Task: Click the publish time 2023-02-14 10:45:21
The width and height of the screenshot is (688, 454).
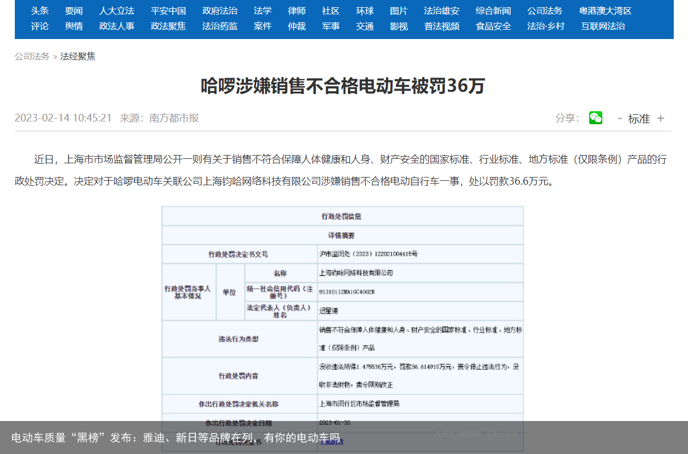Action: click(x=63, y=118)
